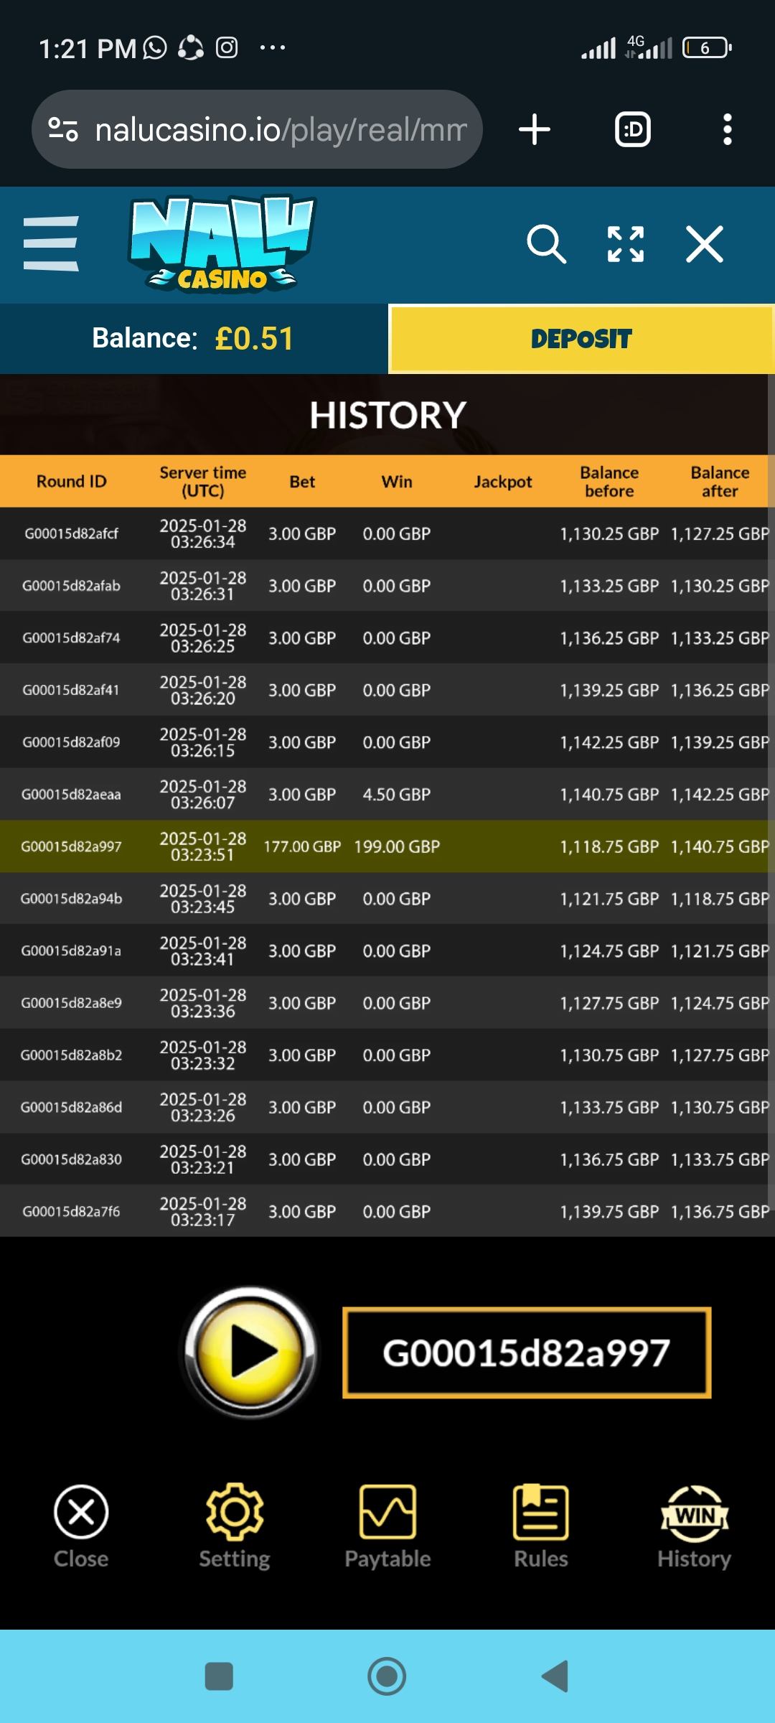Close the game with X icon
Image resolution: width=775 pixels, height=1723 pixels.
pos(704,244)
